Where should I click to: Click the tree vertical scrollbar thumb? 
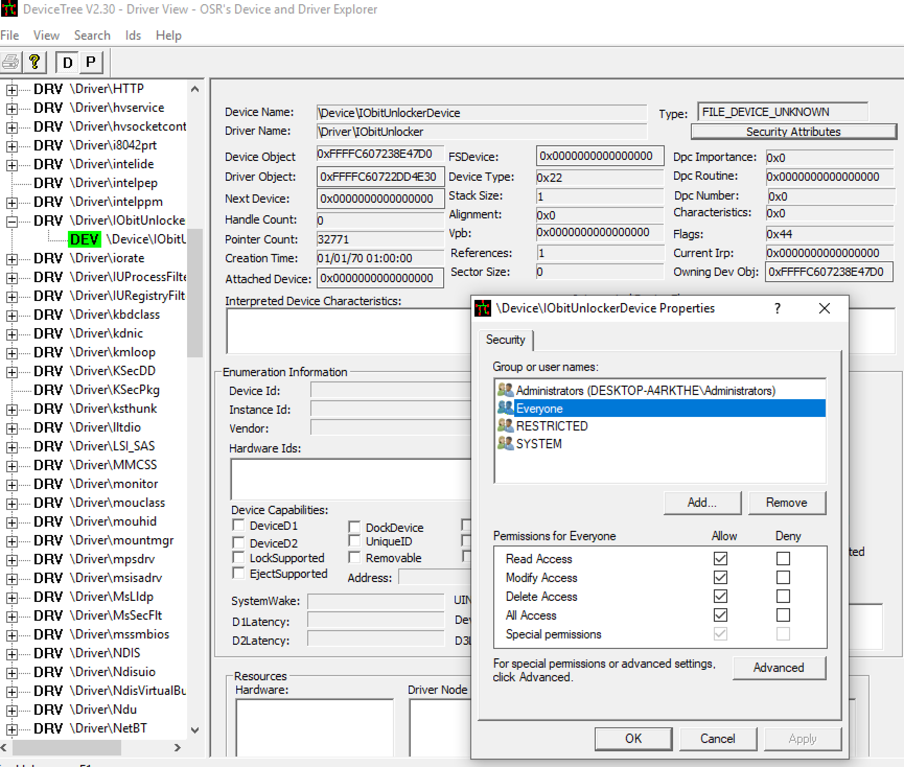point(195,293)
